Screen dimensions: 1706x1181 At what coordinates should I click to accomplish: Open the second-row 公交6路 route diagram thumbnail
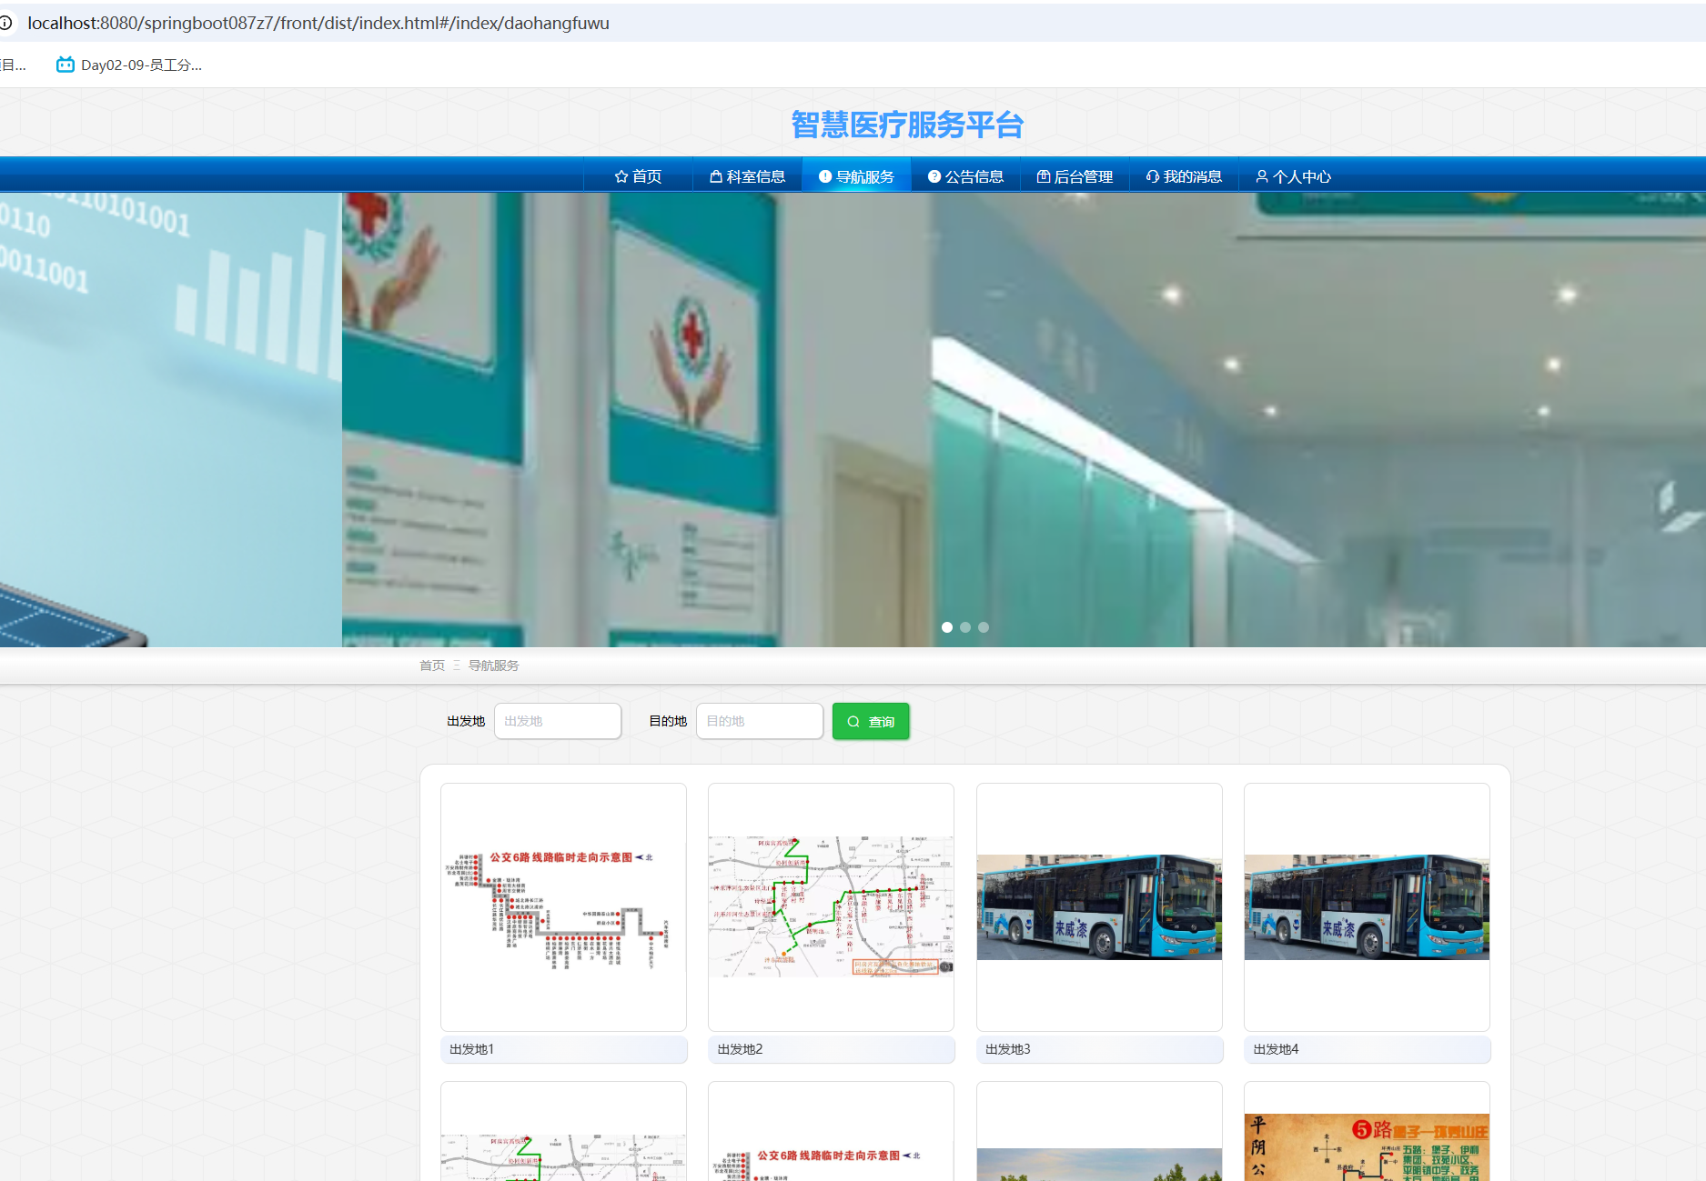831,1132
